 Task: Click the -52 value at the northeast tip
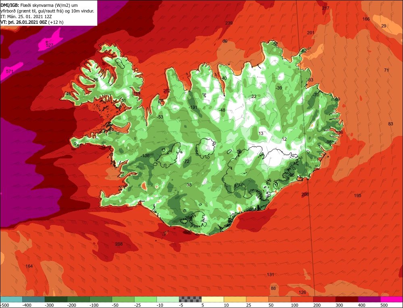[x=275, y=44]
